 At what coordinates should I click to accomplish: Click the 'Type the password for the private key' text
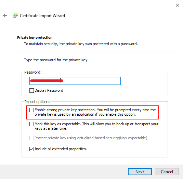click(56, 60)
